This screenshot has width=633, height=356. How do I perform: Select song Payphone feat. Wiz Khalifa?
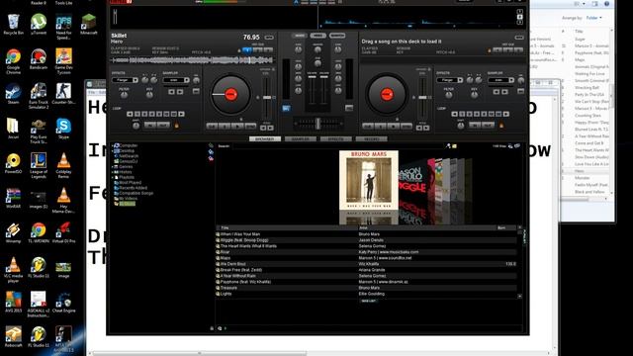pyautogui.click(x=367, y=282)
